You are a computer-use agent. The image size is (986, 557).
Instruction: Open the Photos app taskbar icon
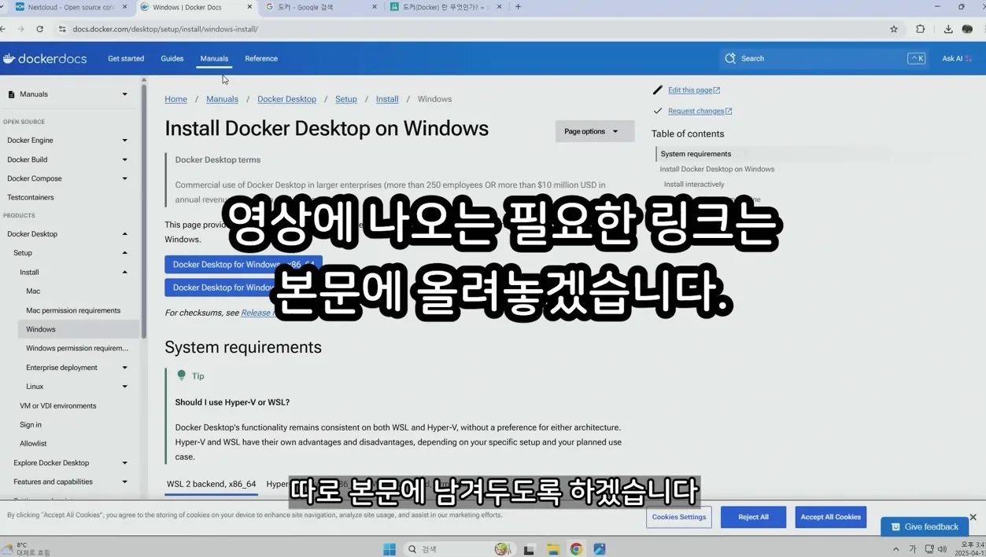600,549
